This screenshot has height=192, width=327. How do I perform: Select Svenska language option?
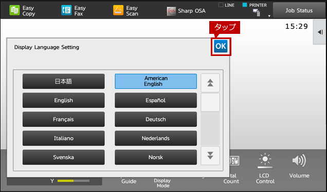(x=64, y=157)
